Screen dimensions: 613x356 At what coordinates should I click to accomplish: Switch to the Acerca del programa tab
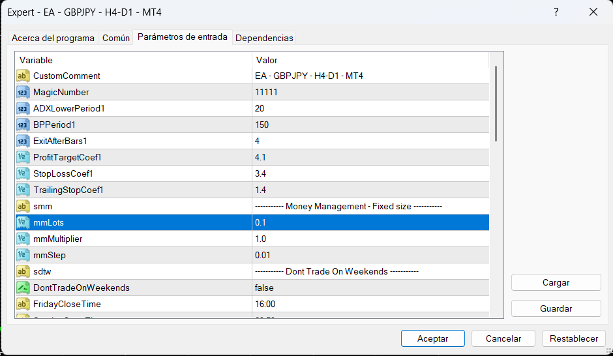[53, 38]
